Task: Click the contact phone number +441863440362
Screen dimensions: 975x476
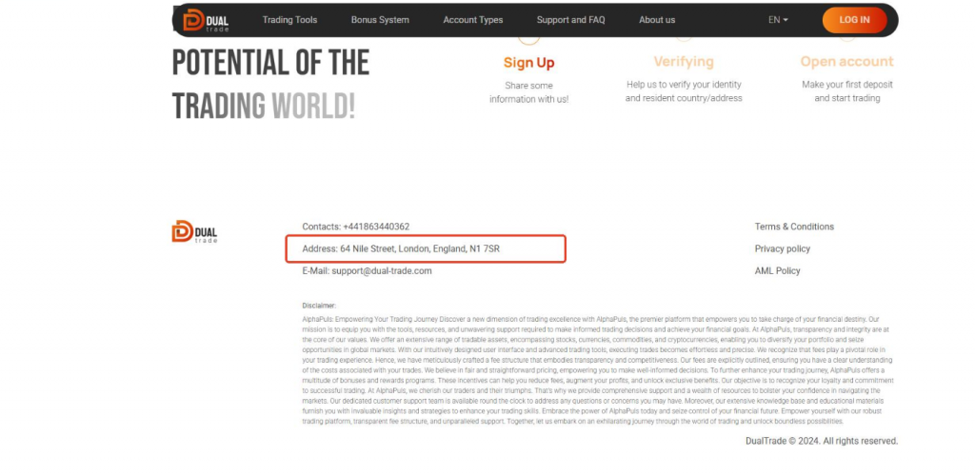Action: (x=376, y=227)
